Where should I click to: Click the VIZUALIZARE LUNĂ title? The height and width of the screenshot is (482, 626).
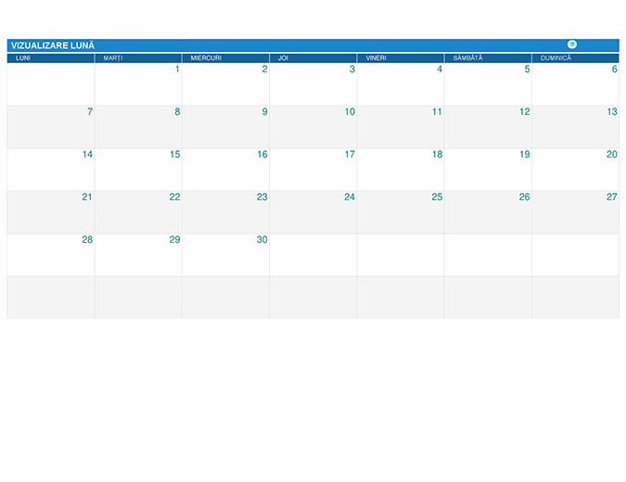[x=53, y=45]
